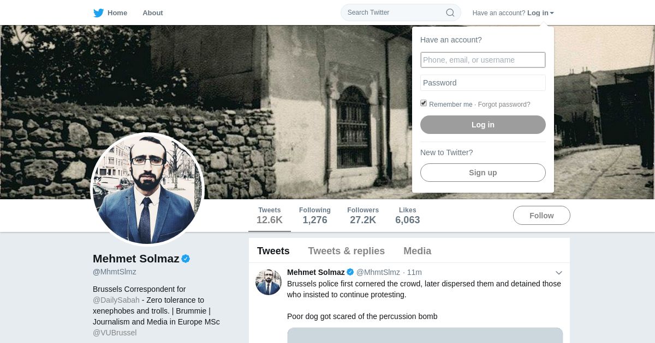Click the gray Log in button
The height and width of the screenshot is (343, 655).
(x=483, y=125)
